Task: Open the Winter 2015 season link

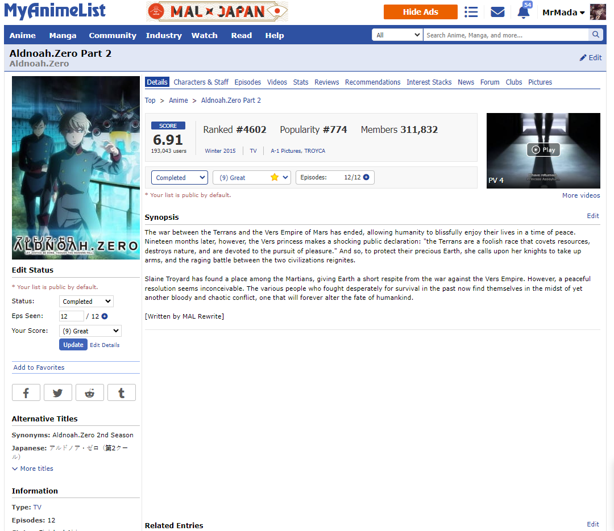Action: point(220,150)
